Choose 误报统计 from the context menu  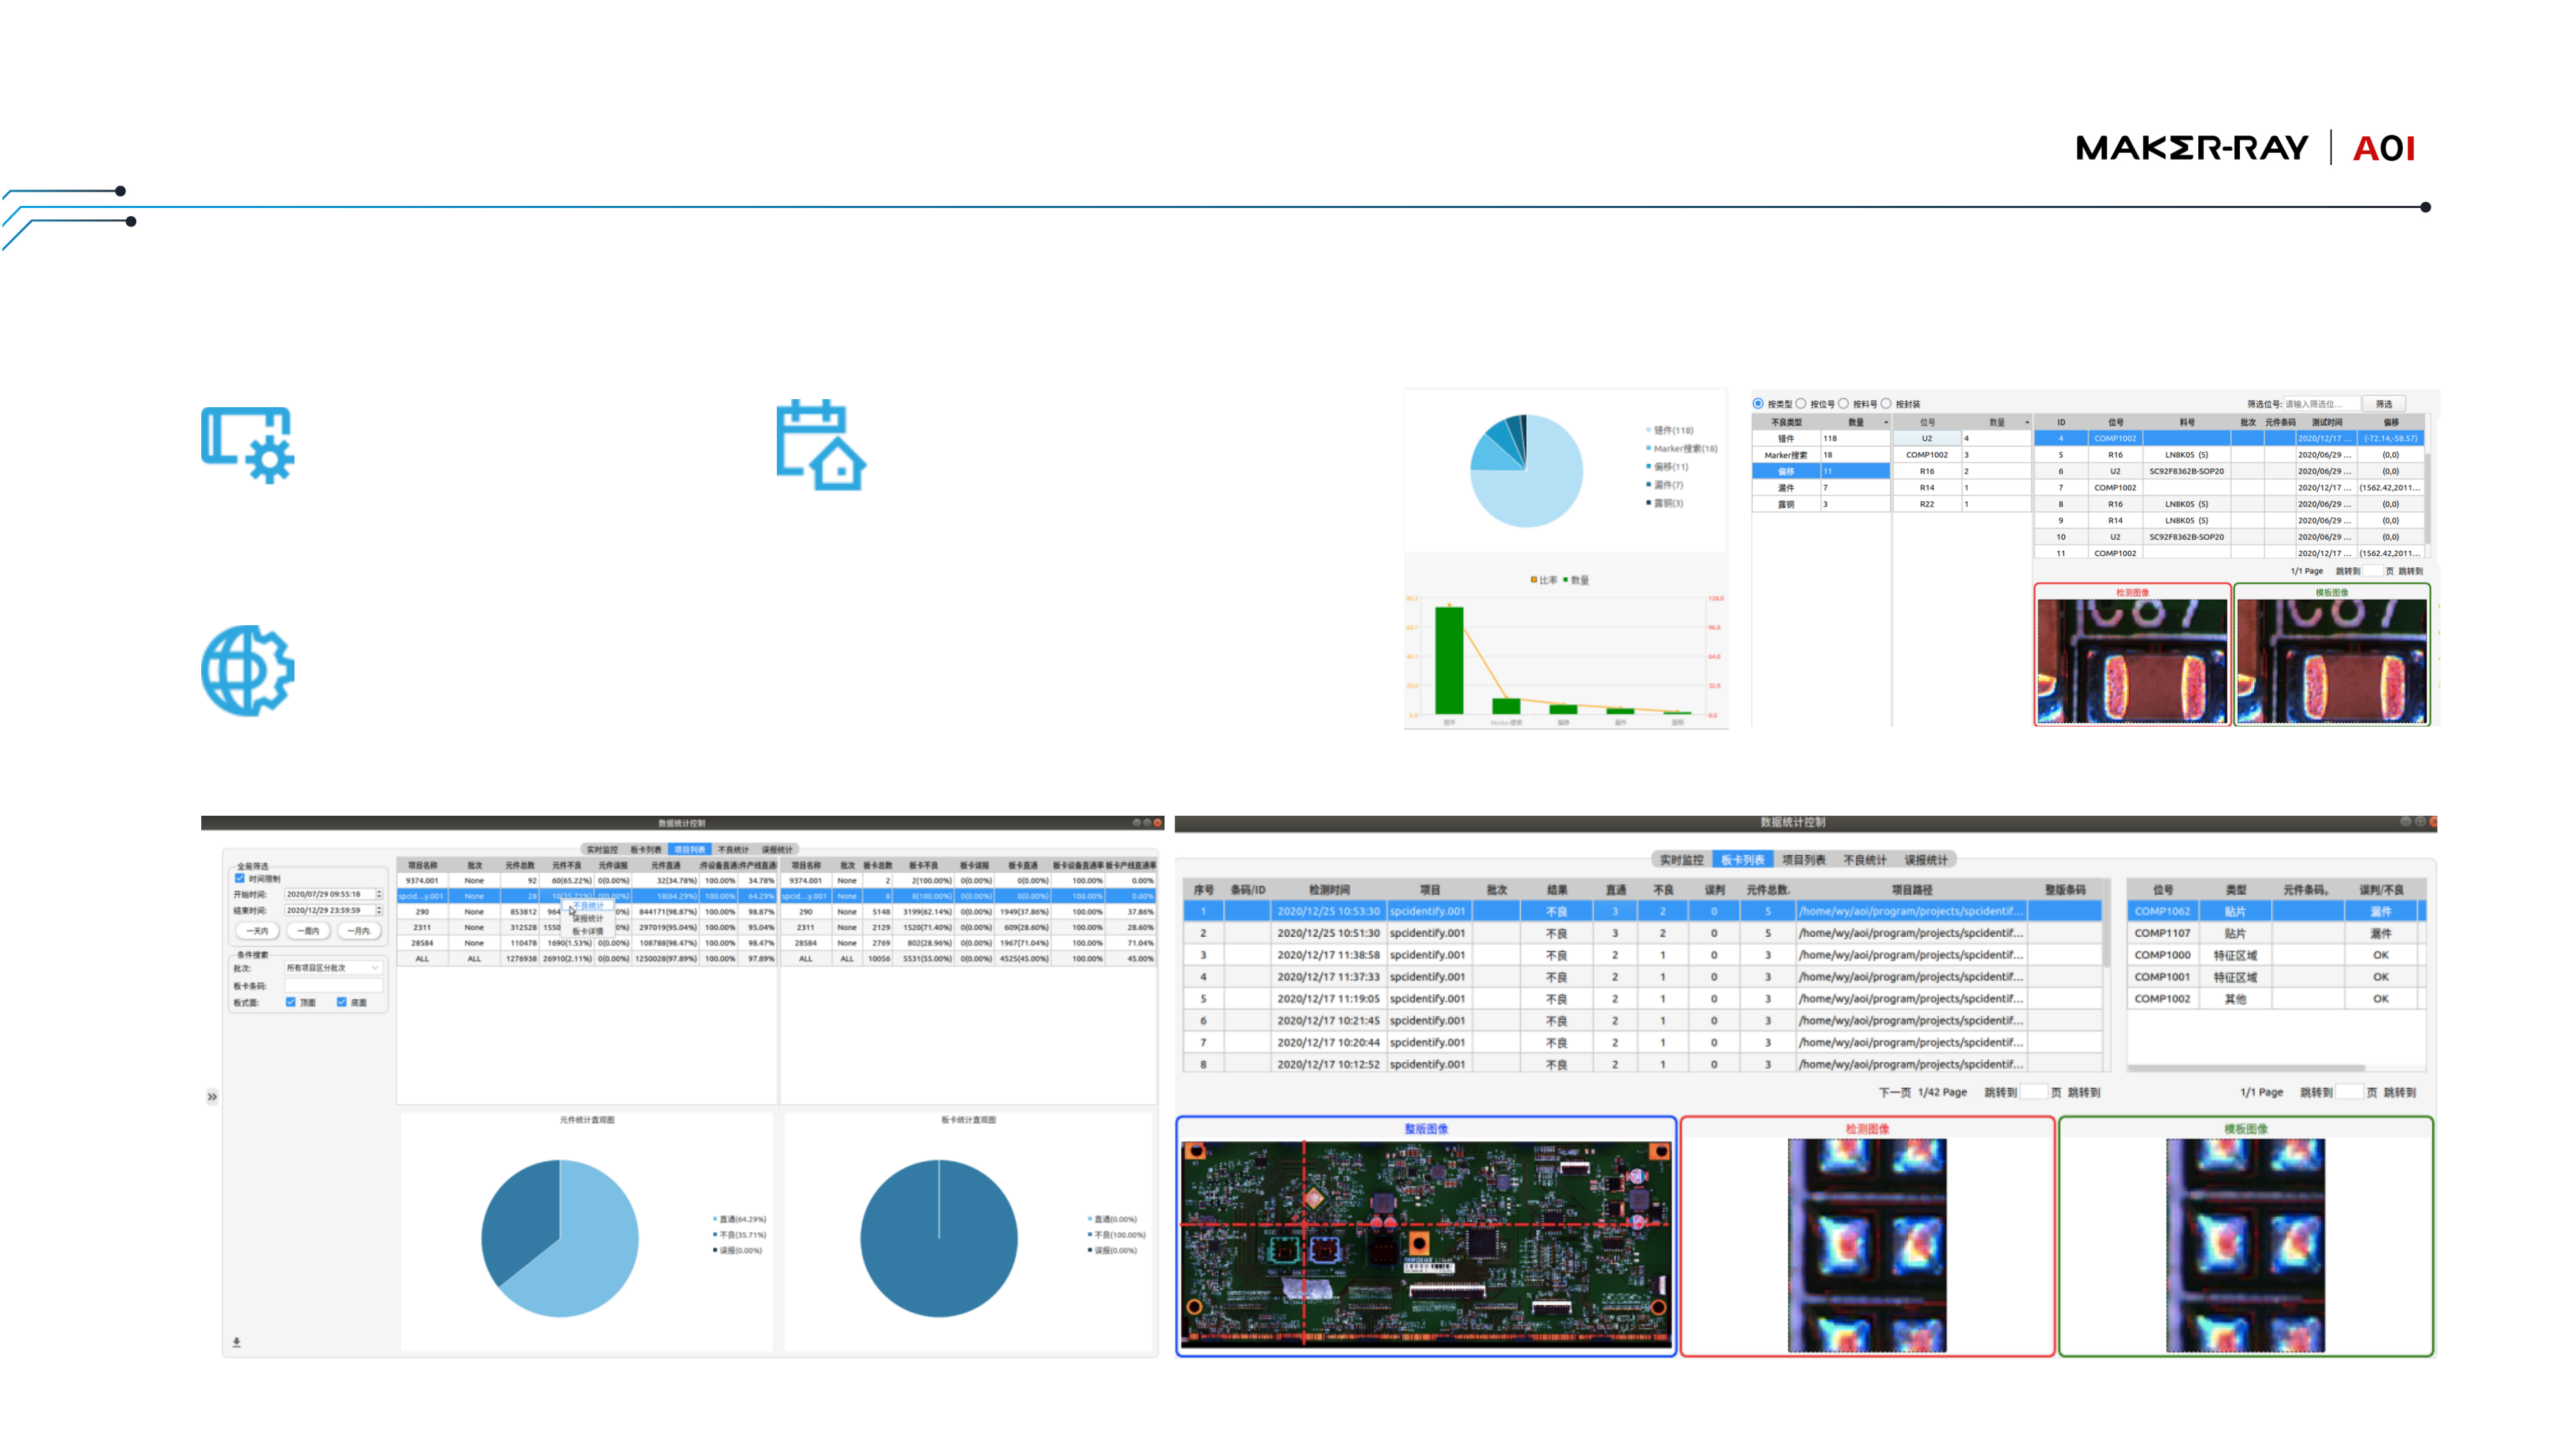[x=588, y=918]
